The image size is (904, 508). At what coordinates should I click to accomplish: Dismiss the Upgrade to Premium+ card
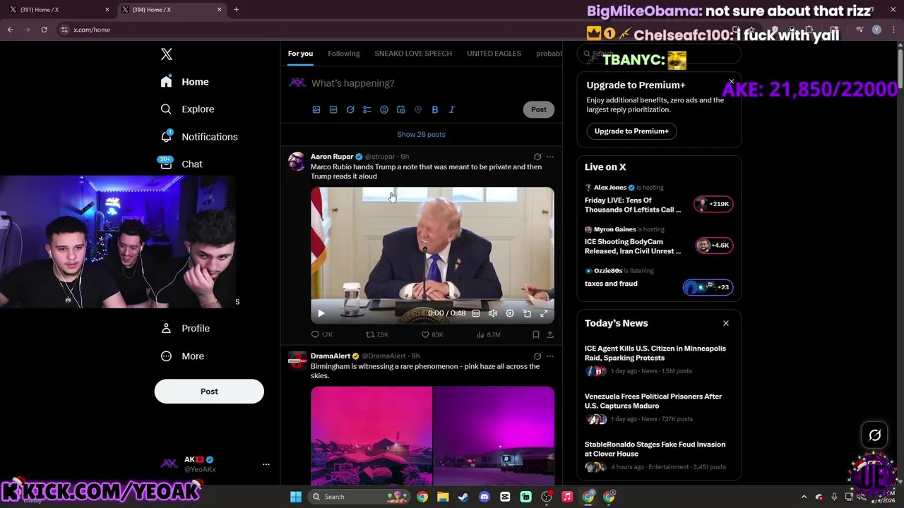[x=731, y=82]
